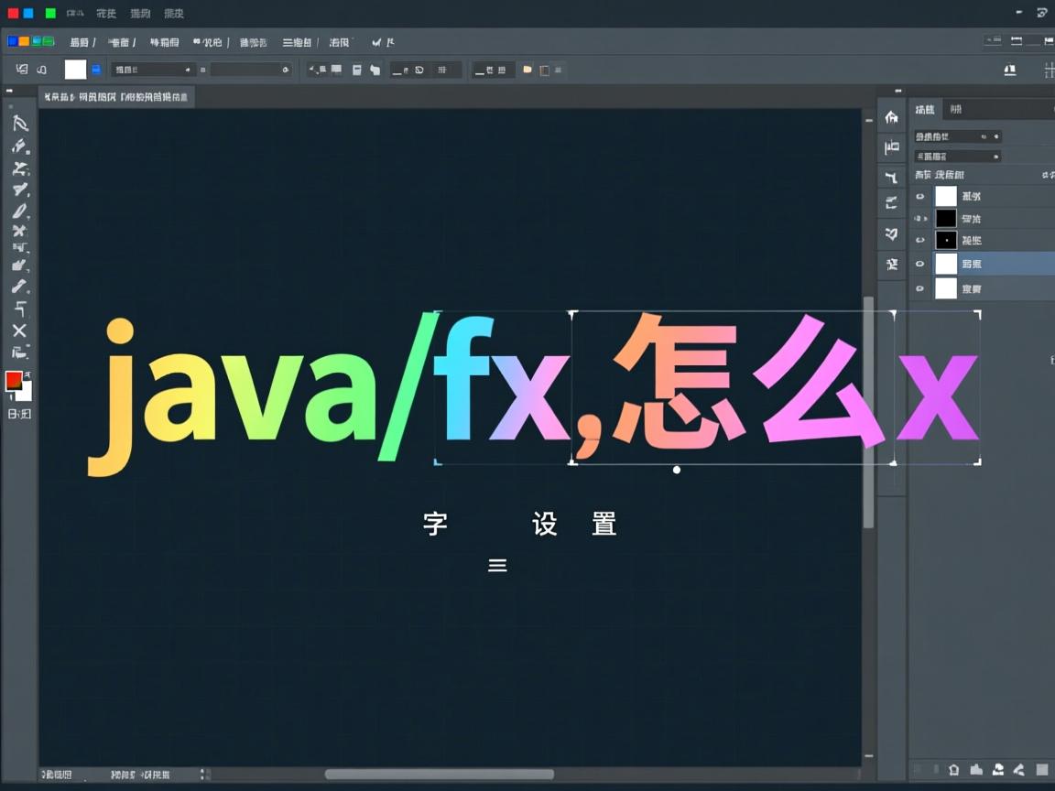Open the font selection dropdown in the options bar
Image resolution: width=1055 pixels, height=791 pixels.
[153, 70]
